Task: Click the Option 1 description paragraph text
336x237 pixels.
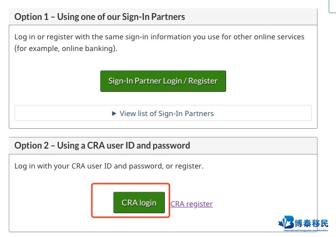Action: (159, 43)
